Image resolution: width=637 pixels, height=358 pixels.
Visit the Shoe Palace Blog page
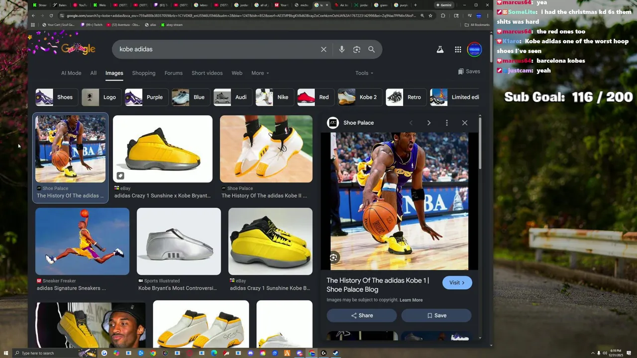coord(457,282)
